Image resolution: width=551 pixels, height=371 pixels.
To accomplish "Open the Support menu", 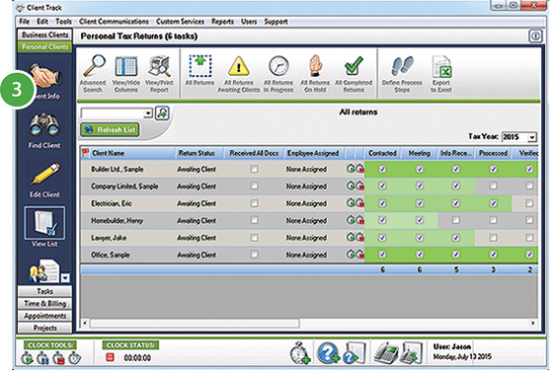I will pyautogui.click(x=275, y=22).
